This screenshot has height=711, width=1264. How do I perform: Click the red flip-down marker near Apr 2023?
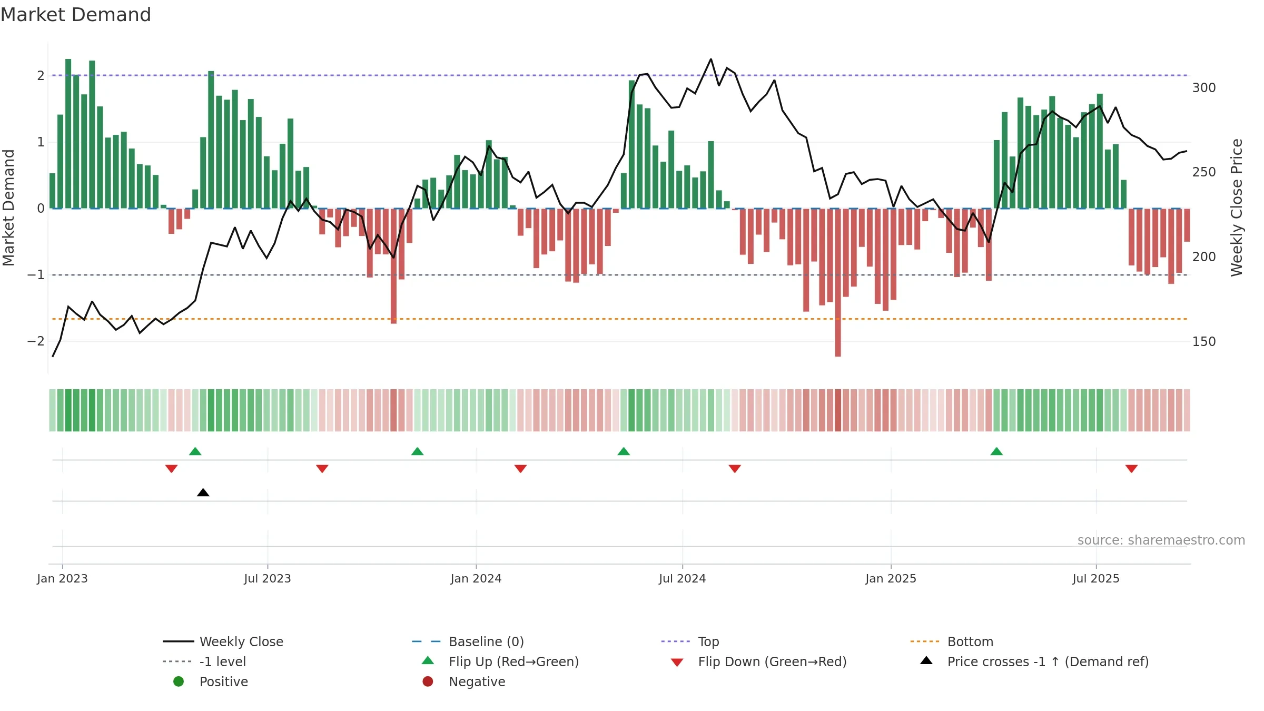171,469
